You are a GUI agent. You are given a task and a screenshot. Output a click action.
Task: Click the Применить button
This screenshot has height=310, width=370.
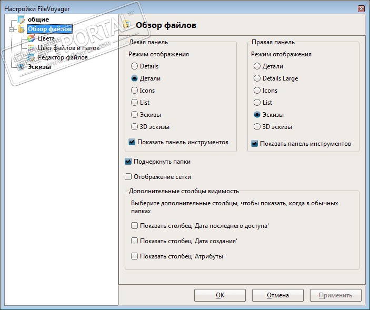click(x=336, y=295)
